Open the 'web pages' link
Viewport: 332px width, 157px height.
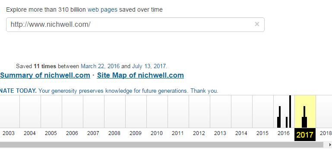pos(102,9)
